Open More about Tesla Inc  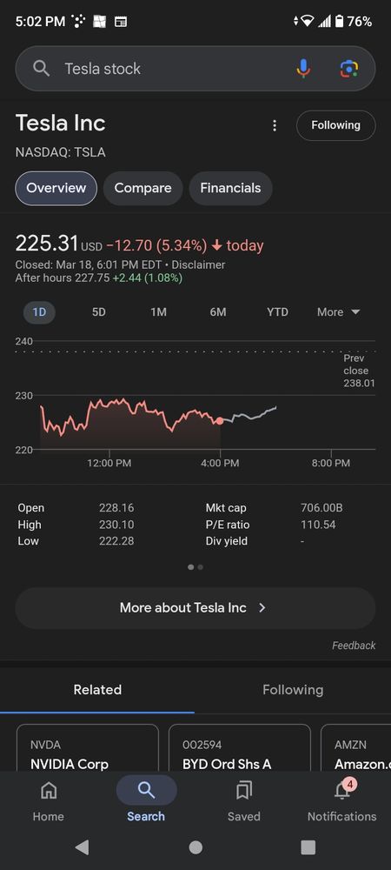click(195, 608)
